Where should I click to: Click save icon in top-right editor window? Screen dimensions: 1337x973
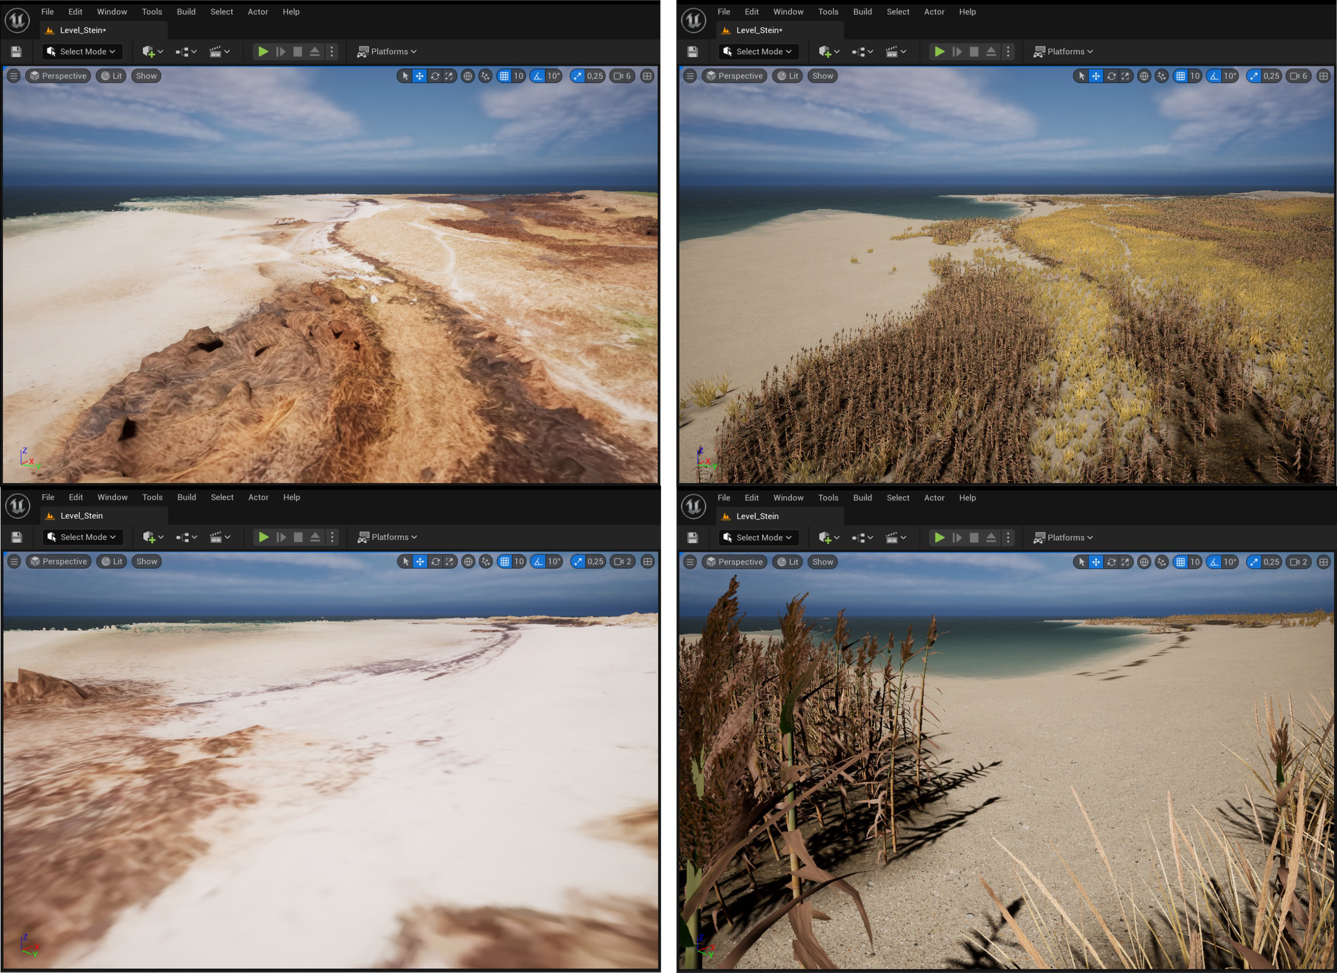pyautogui.click(x=692, y=52)
